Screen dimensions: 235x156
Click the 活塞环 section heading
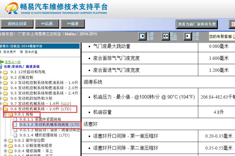coord(91,124)
